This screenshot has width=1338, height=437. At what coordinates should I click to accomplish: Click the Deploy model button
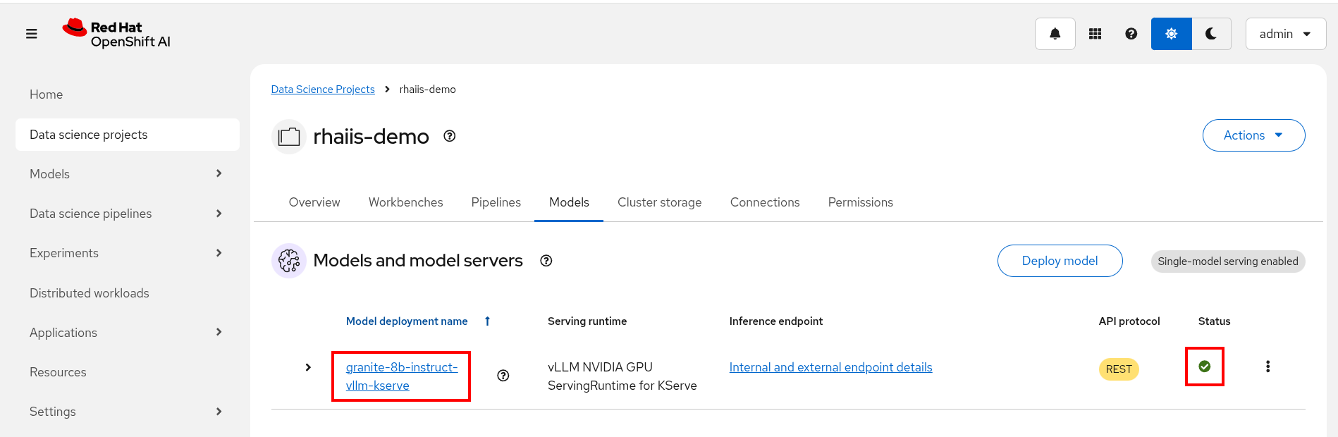pos(1059,261)
